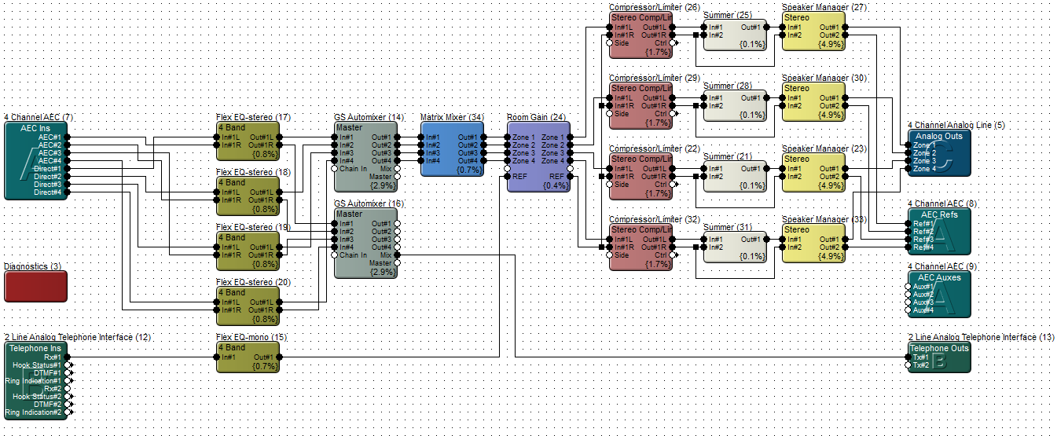
Task: Click Side input port on Compressor/Limiter (32)
Action: point(609,255)
